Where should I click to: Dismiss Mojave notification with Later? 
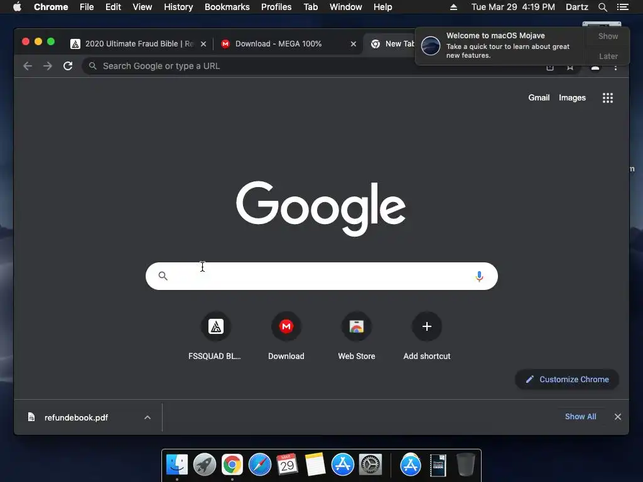coord(608,56)
